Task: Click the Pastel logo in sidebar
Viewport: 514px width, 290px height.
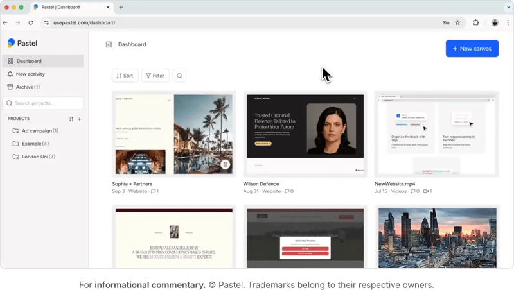Action: 22,43
